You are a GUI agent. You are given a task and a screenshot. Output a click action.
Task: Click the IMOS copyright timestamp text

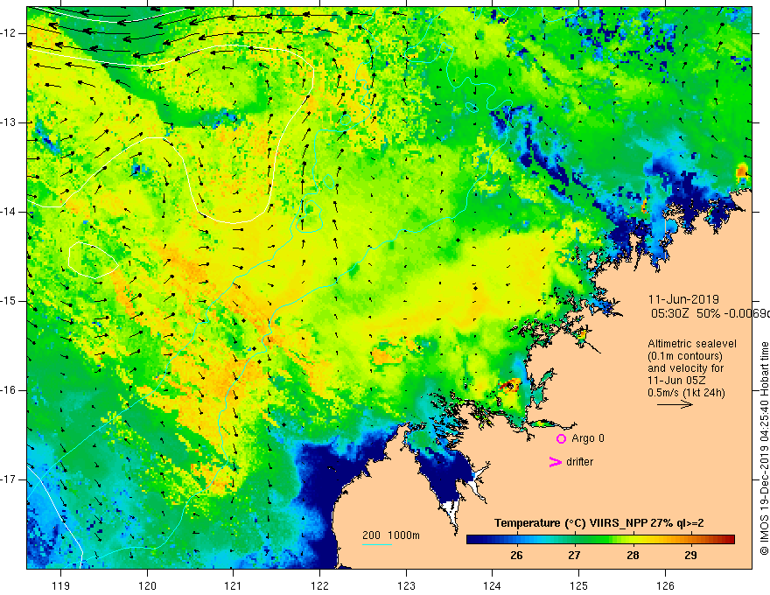click(x=764, y=448)
